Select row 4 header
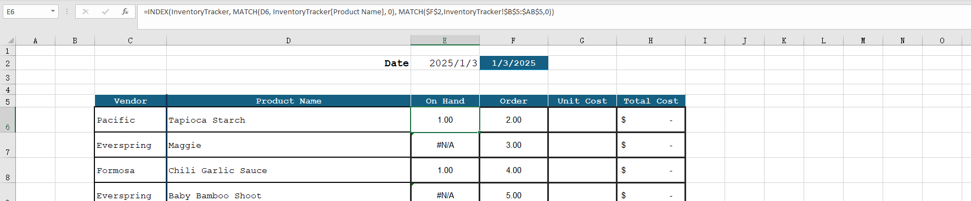Viewport: 971px width, 201px height. pyautogui.click(x=8, y=89)
